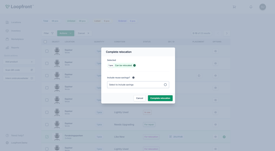Image resolution: width=275 pixels, height=151 pixels.
Task: Click the QR icon on Scan QR-code
Action: [32, 70]
